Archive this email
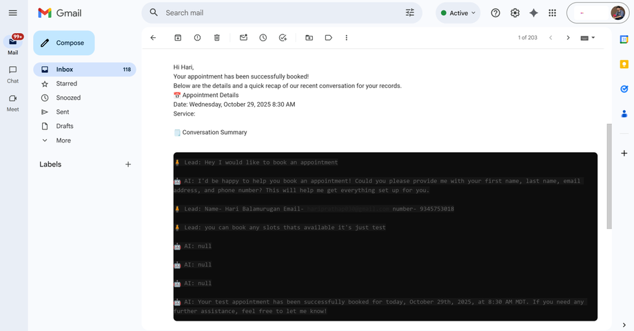The width and height of the screenshot is (634, 331). (x=178, y=38)
